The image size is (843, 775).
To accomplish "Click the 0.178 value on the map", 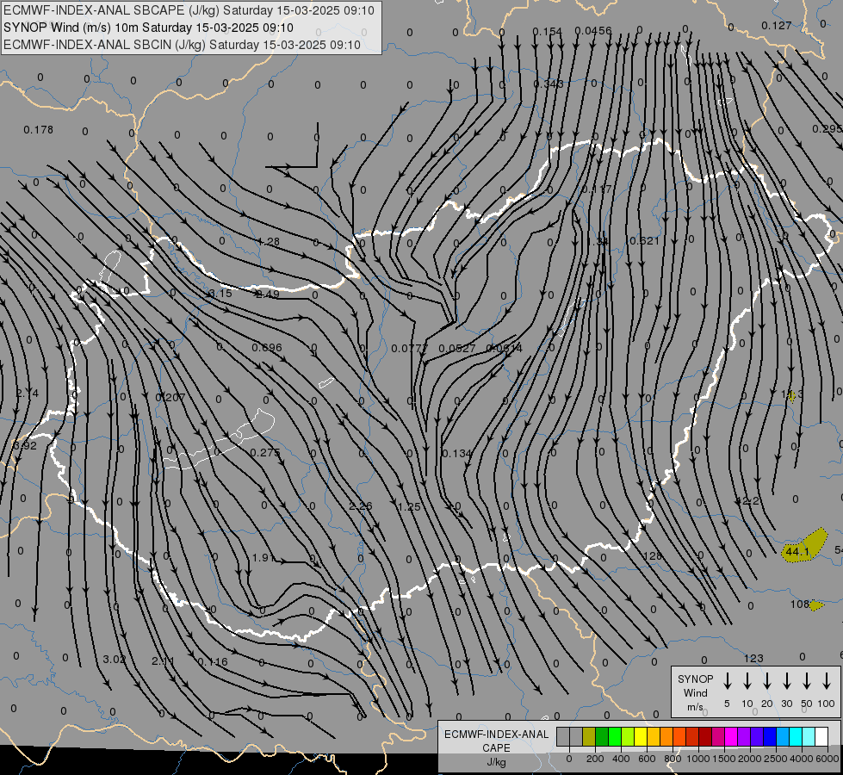I will [38, 130].
